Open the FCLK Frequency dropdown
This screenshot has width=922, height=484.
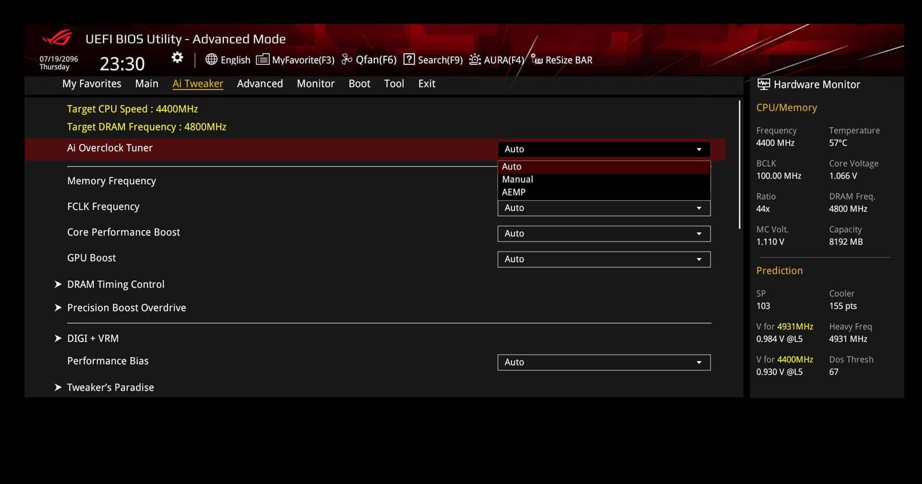point(604,208)
